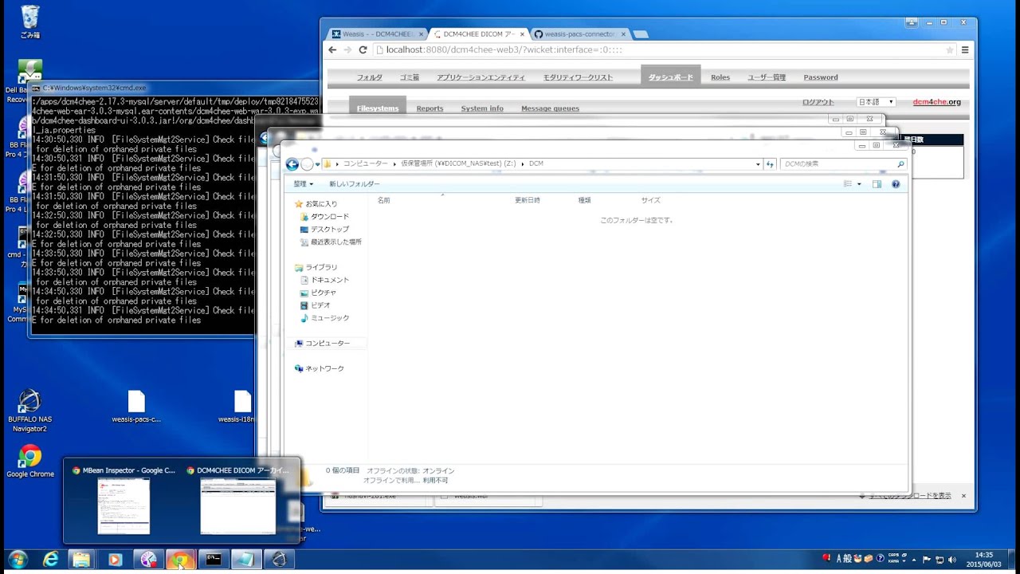Viewport: 1020px width, 574px height.
Task: Select the DCM4CHEE DICOM window thumbnail
Action: (x=238, y=500)
